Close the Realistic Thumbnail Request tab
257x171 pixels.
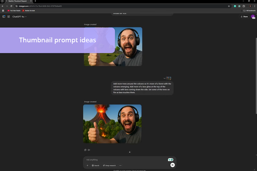pos(31,1)
